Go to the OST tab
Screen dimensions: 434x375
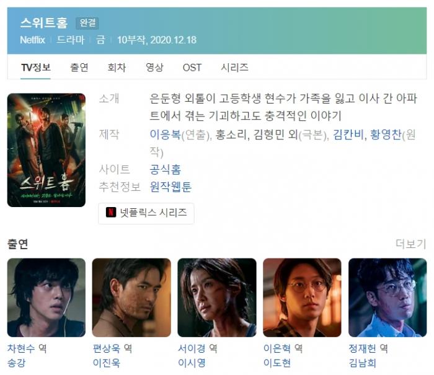point(192,67)
